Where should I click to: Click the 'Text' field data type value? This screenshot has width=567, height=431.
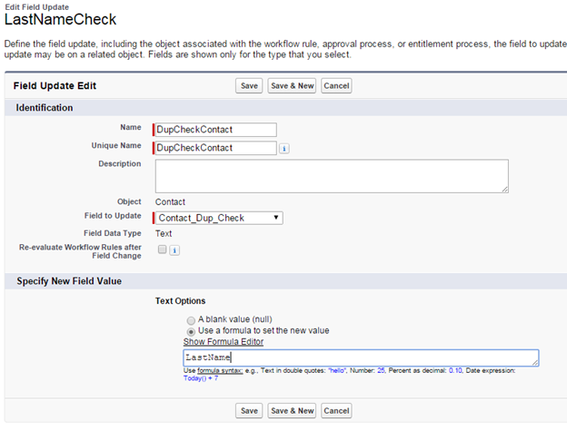[164, 233]
